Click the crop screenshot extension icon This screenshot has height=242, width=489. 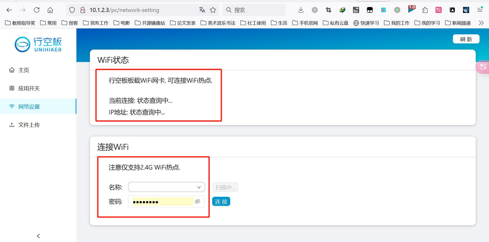329,10
